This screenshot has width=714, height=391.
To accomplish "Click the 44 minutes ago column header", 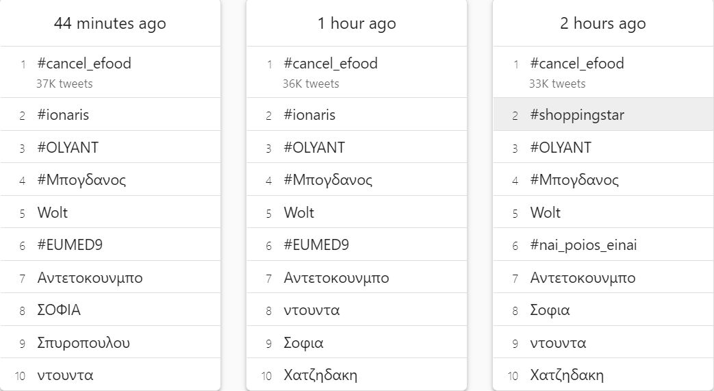I will (x=110, y=23).
